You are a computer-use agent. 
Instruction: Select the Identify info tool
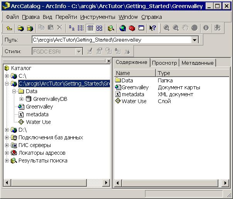(x=206, y=28)
